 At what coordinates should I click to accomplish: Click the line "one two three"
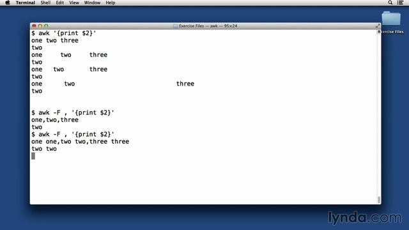point(55,40)
